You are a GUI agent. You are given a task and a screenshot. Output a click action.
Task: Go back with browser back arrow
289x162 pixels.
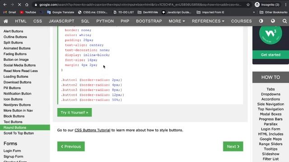click(5, 4)
